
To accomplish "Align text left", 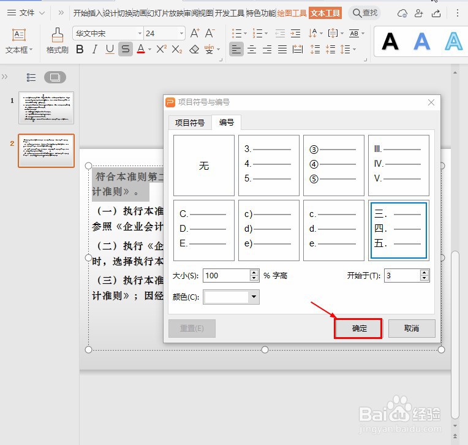I will pyautogui.click(x=236, y=49).
